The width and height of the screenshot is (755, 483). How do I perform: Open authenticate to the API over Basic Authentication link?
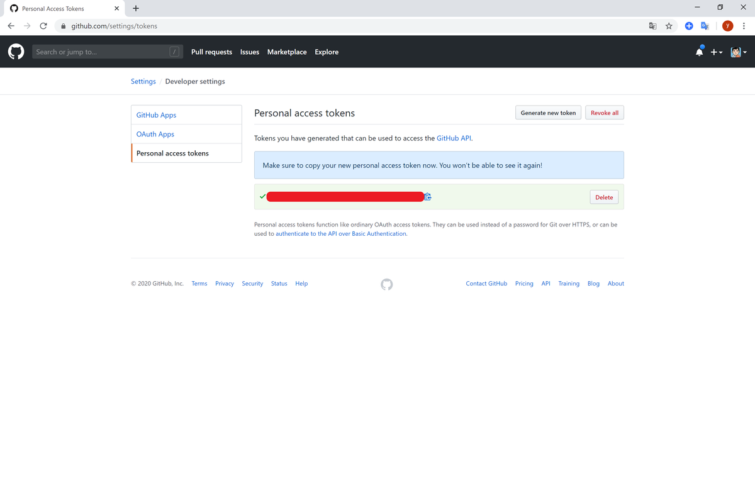[341, 233]
